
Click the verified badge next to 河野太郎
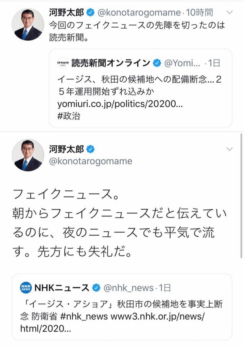[x=91, y=13]
